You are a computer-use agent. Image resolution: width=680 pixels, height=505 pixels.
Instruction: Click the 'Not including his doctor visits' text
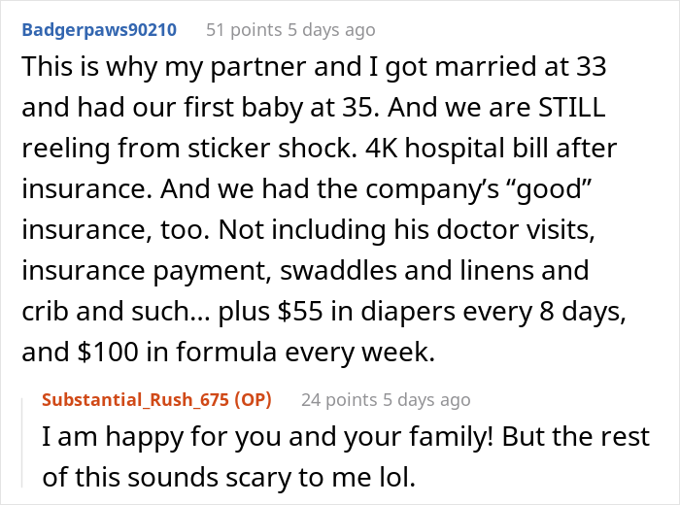pyautogui.click(x=407, y=229)
